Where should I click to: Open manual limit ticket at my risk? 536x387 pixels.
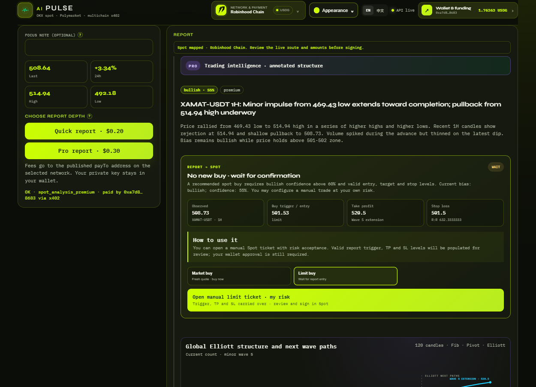click(346, 300)
